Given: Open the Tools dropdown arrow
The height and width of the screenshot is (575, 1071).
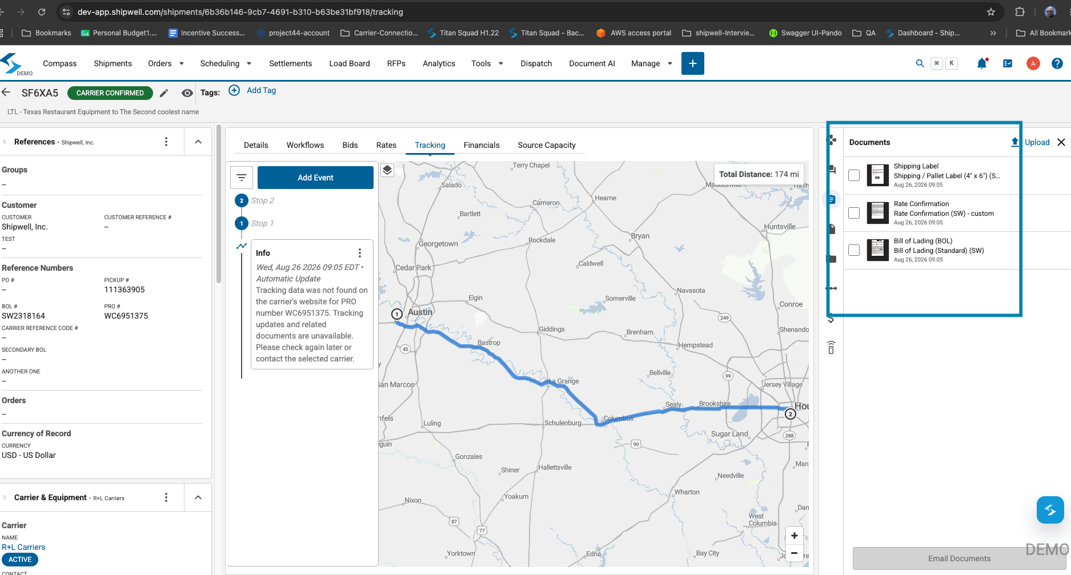Looking at the screenshot, I should tap(501, 63).
